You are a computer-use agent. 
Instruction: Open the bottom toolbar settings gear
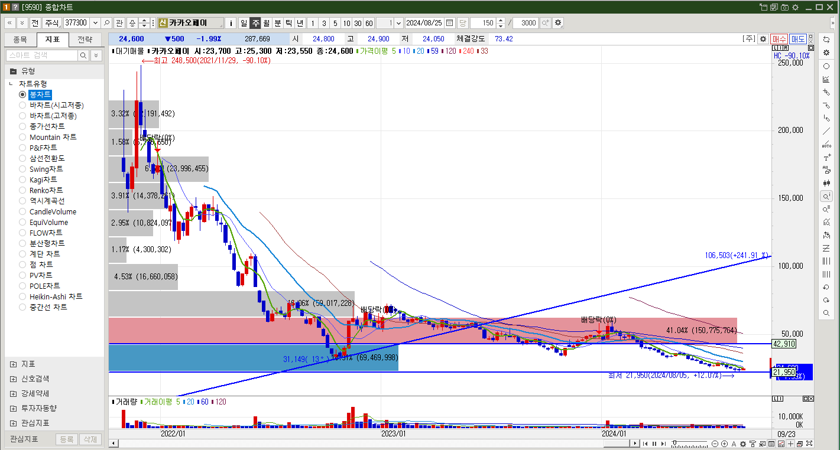click(743, 444)
